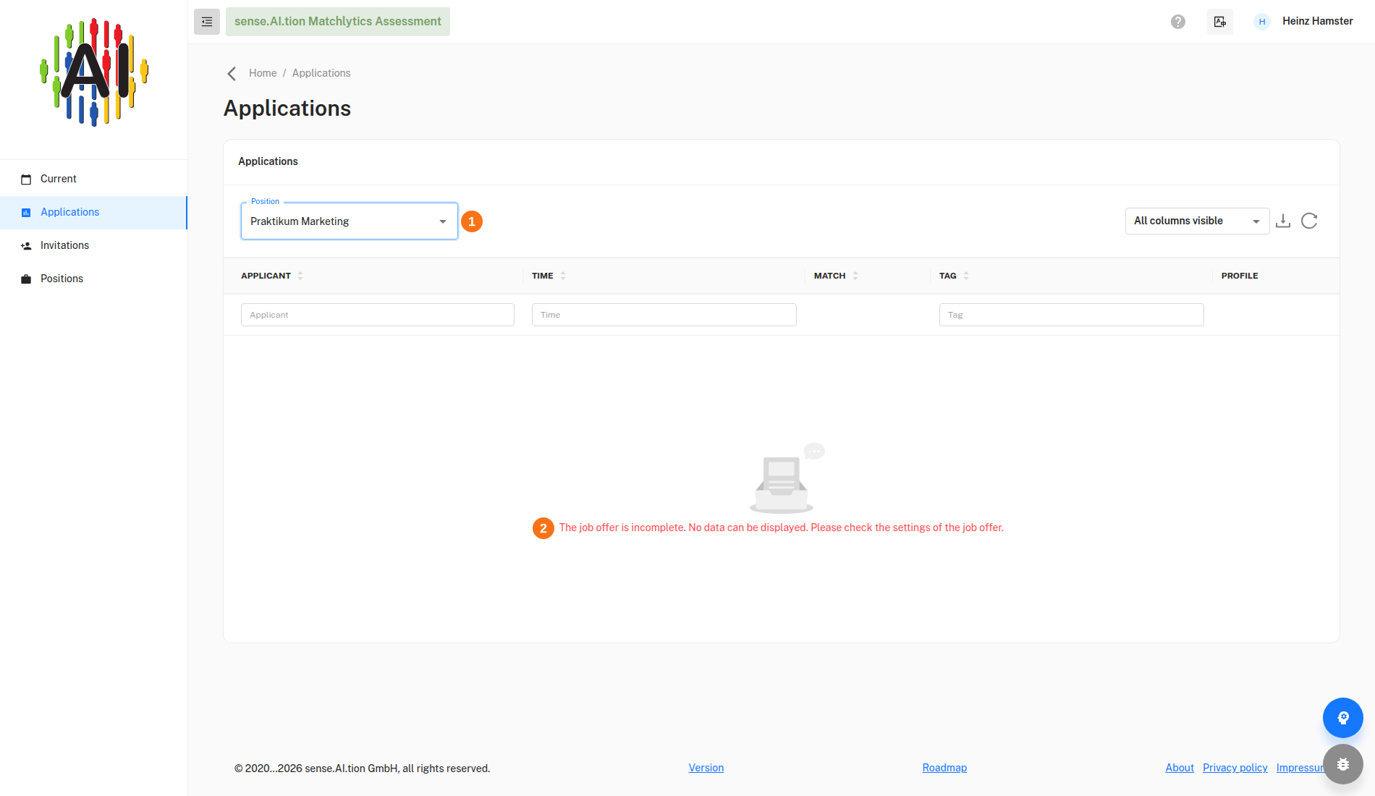This screenshot has width=1375, height=796.
Task: Open Positions in the sidebar
Action: pyautogui.click(x=94, y=279)
